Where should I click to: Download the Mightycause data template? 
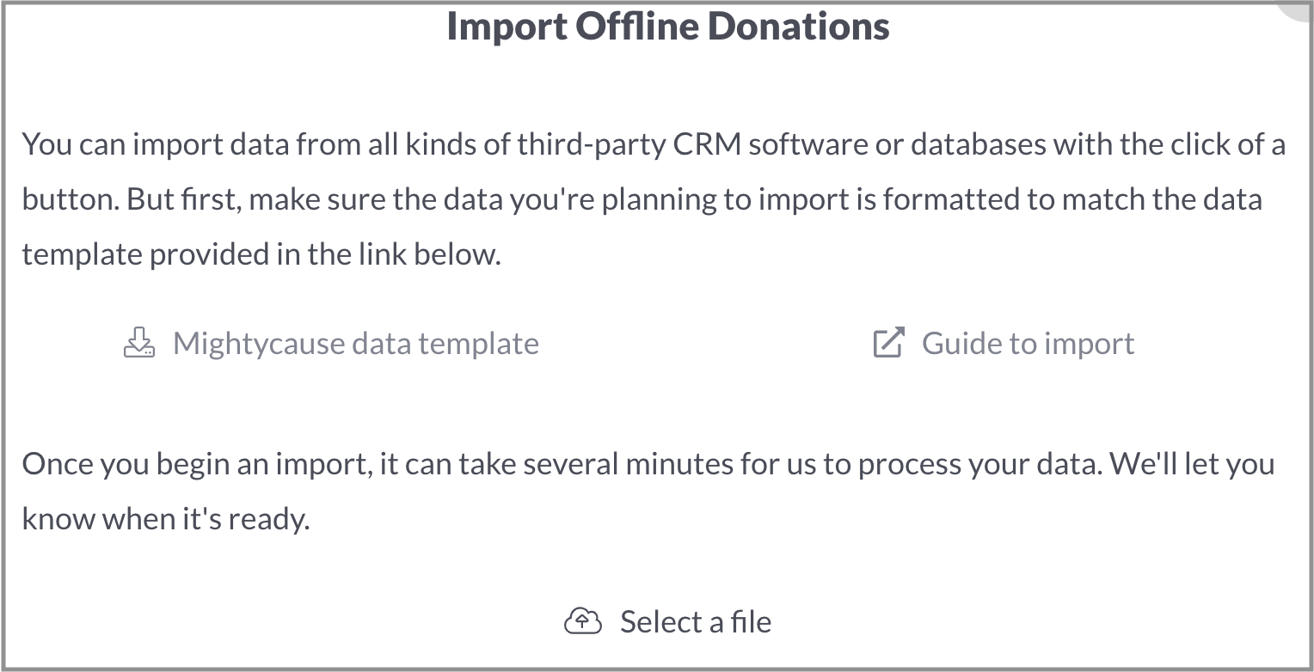(331, 343)
